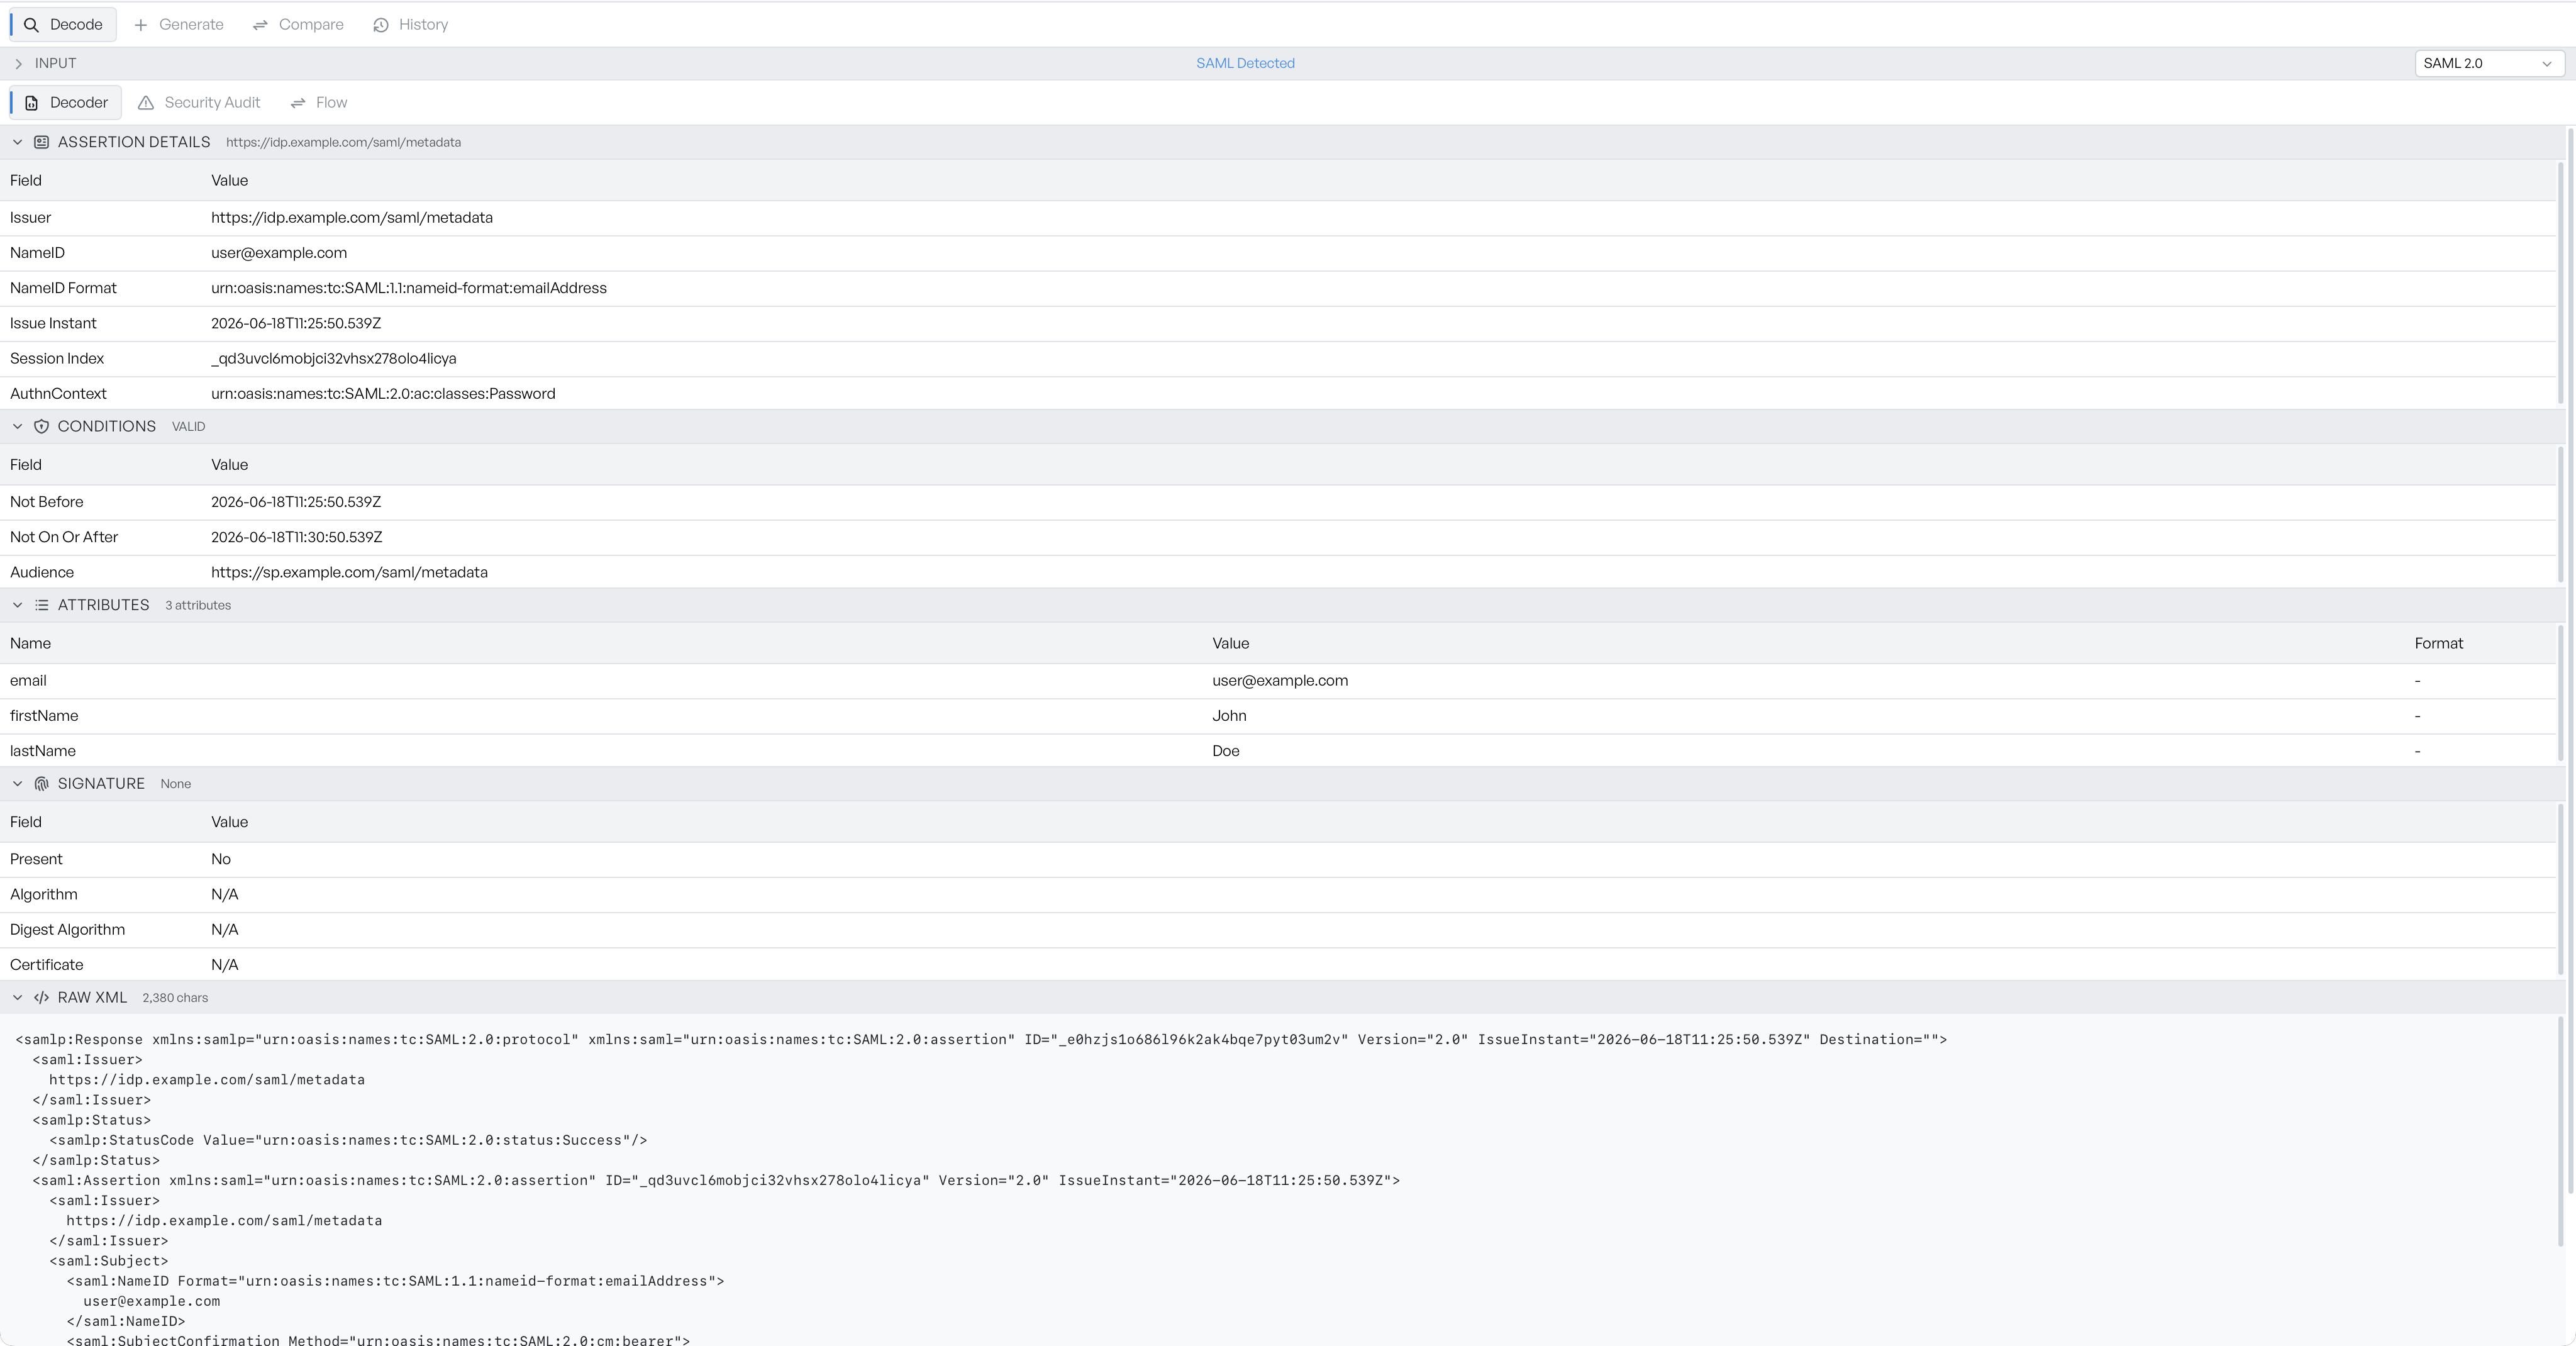The width and height of the screenshot is (2576, 1346).
Task: Open the Security Audit sub-tab
Action: (199, 102)
